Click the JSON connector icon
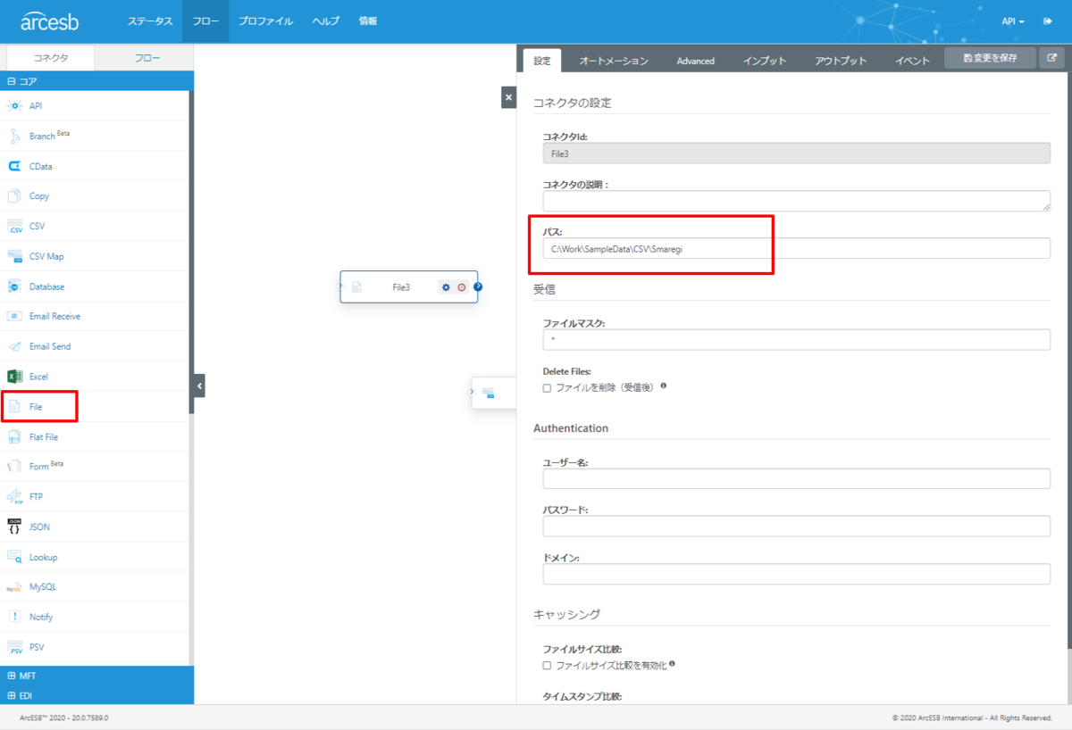The width and height of the screenshot is (1072, 730). pyautogui.click(x=14, y=527)
